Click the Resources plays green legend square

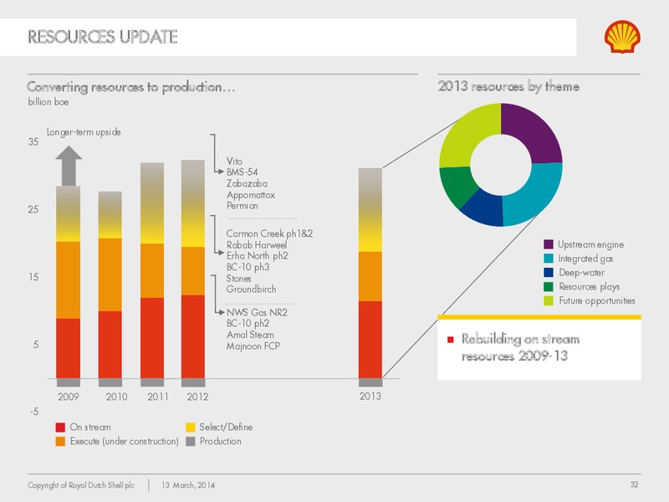coord(549,286)
